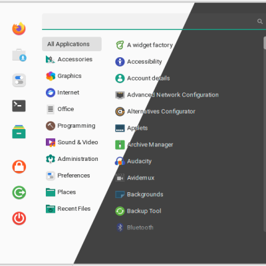Click the Backup Tool green icon
Image resolution: width=266 pixels, height=266 pixels.
click(120, 211)
